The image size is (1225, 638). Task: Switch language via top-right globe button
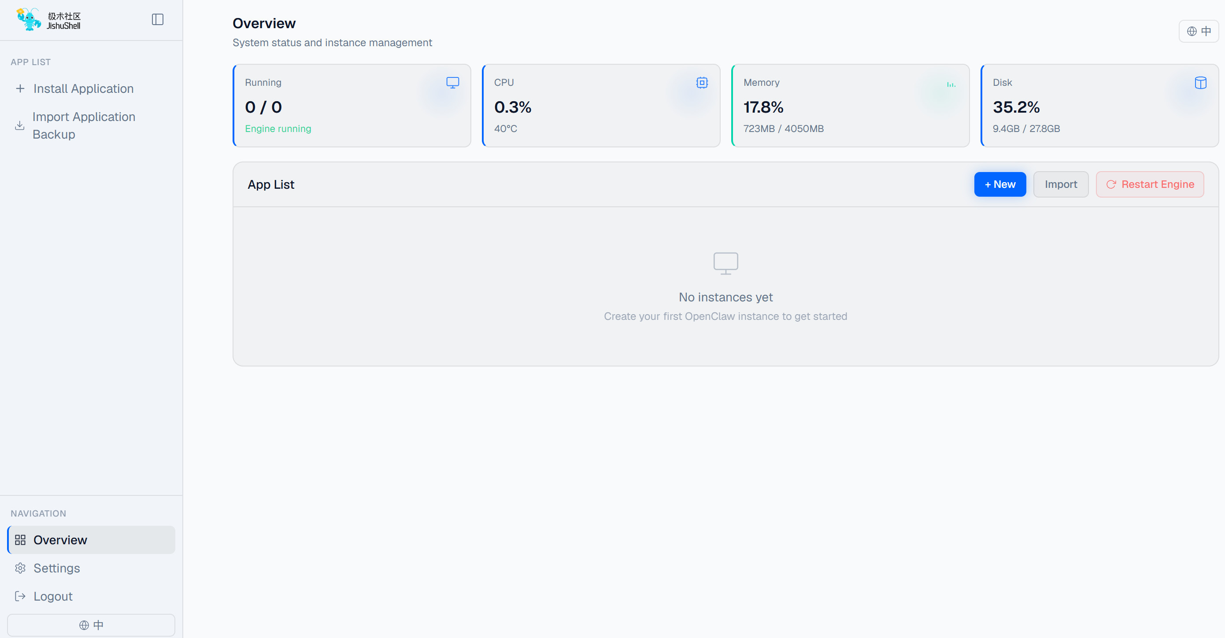click(1199, 31)
